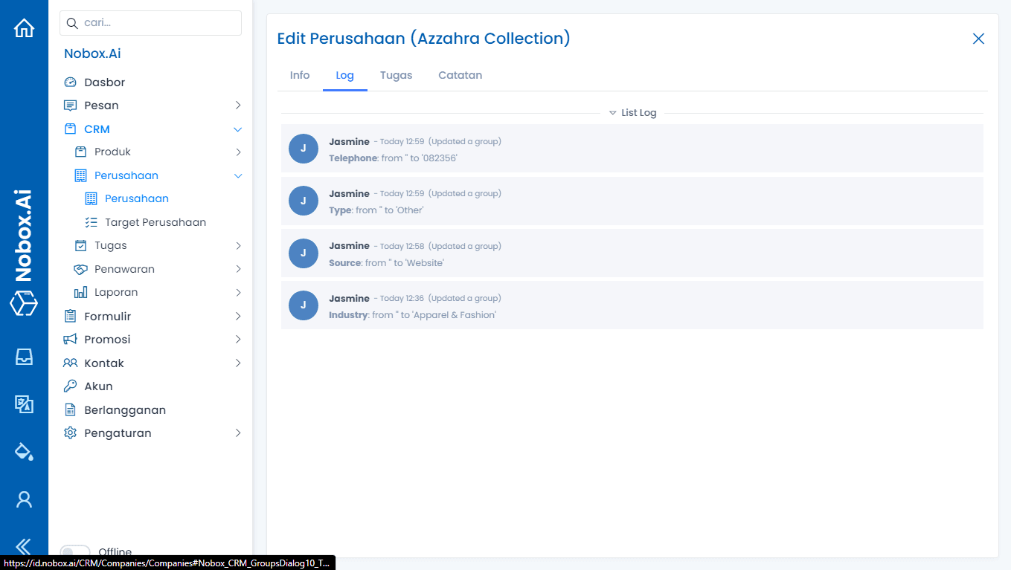Click the Nobox.Ai hexagon logo icon
The image size is (1011, 570).
(24, 304)
